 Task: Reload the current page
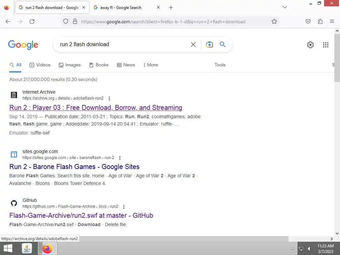click(x=32, y=22)
